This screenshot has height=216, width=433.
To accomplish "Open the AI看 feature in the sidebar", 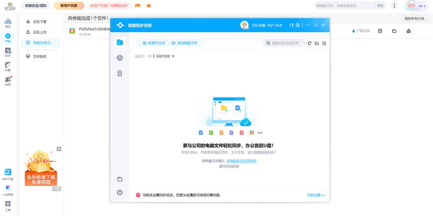I will (8, 66).
